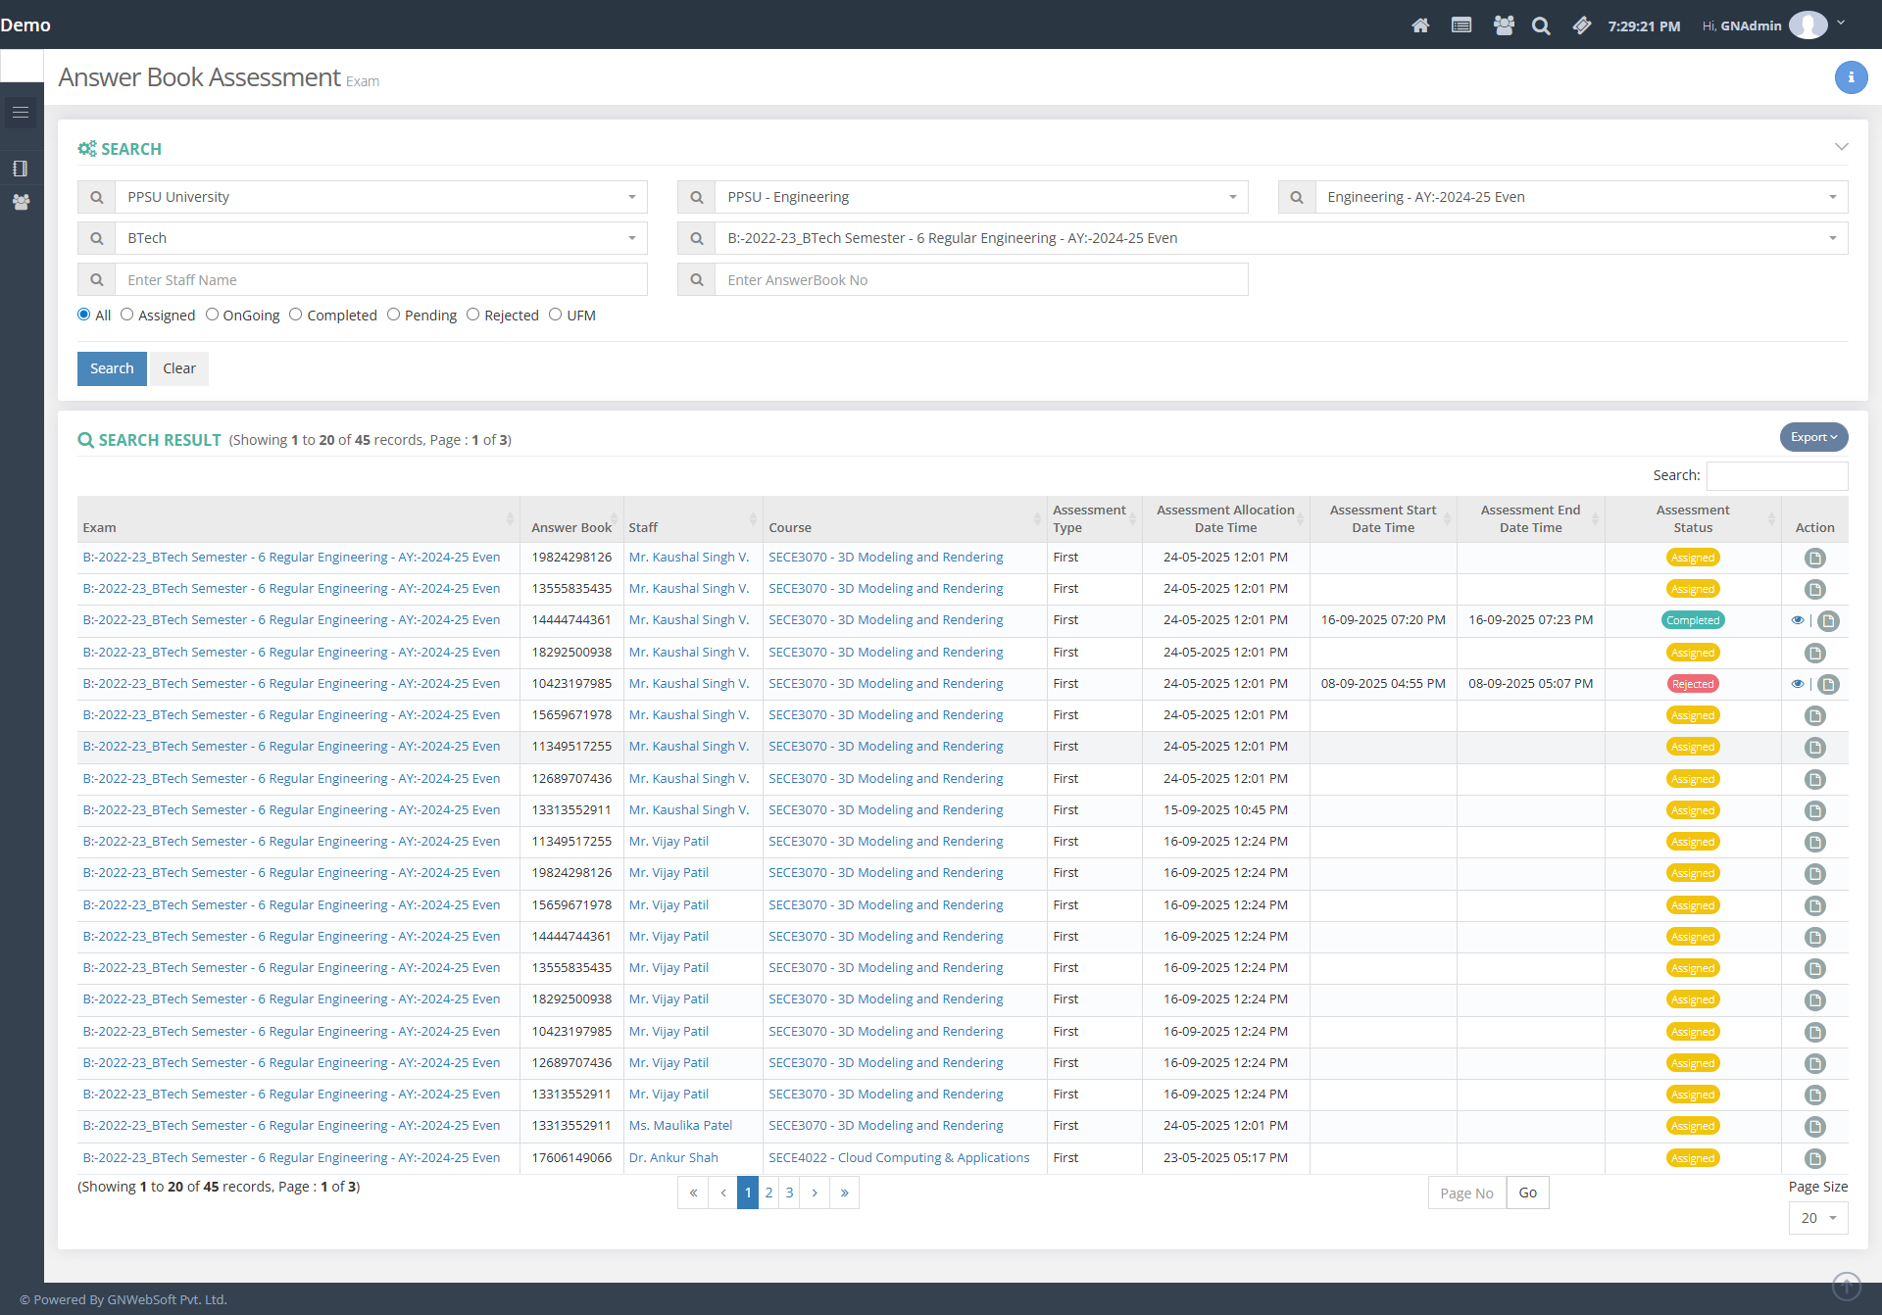View the Completed assessment via eye icon
The width and height of the screenshot is (1882, 1315).
click(x=1797, y=620)
